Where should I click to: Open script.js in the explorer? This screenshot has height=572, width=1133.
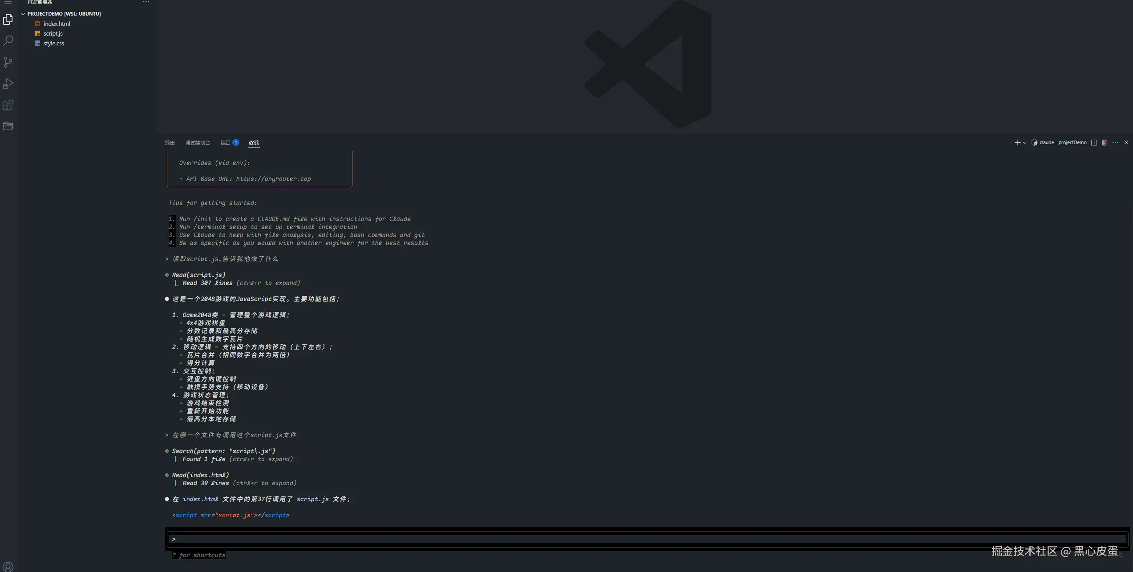click(53, 33)
